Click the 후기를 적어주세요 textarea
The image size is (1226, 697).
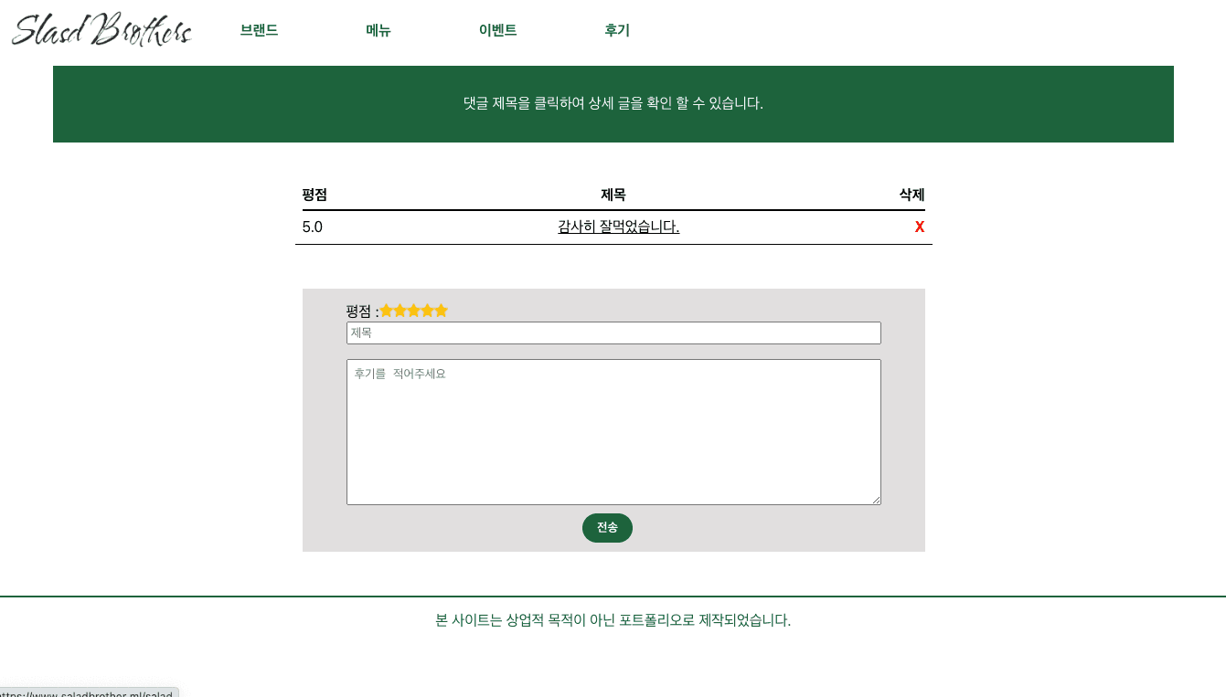coord(613,431)
